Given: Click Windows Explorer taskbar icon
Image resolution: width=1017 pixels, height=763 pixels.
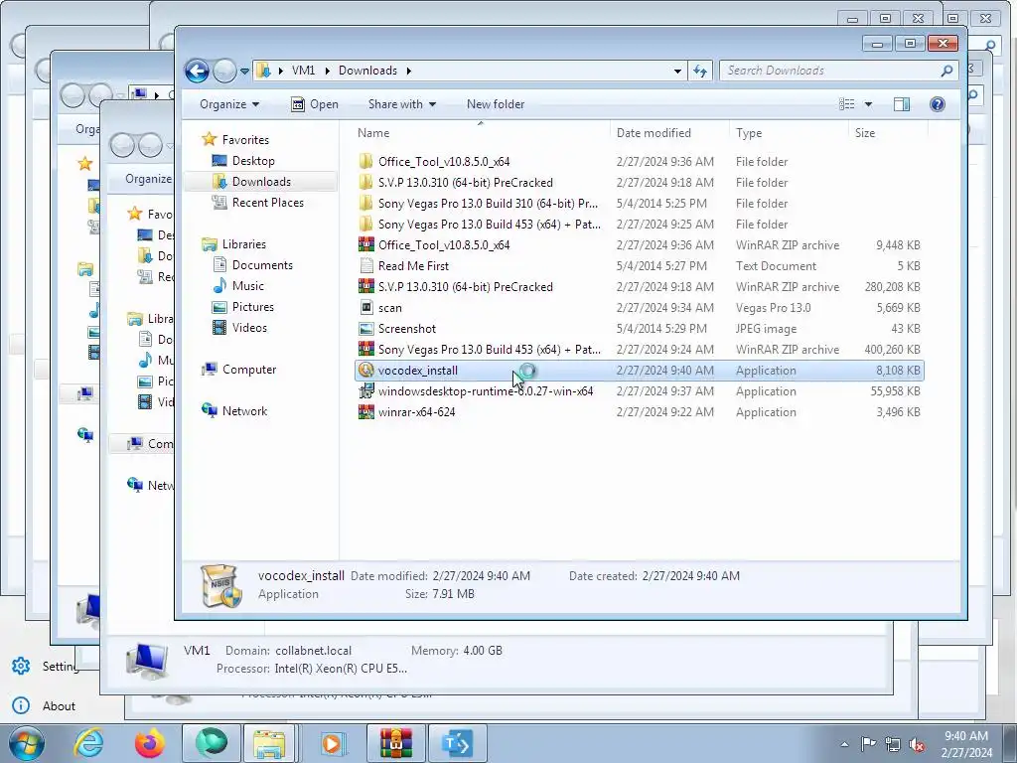Looking at the screenshot, I should 269,743.
